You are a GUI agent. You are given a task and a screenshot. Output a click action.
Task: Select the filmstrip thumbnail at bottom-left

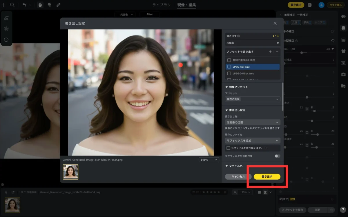[12, 205]
